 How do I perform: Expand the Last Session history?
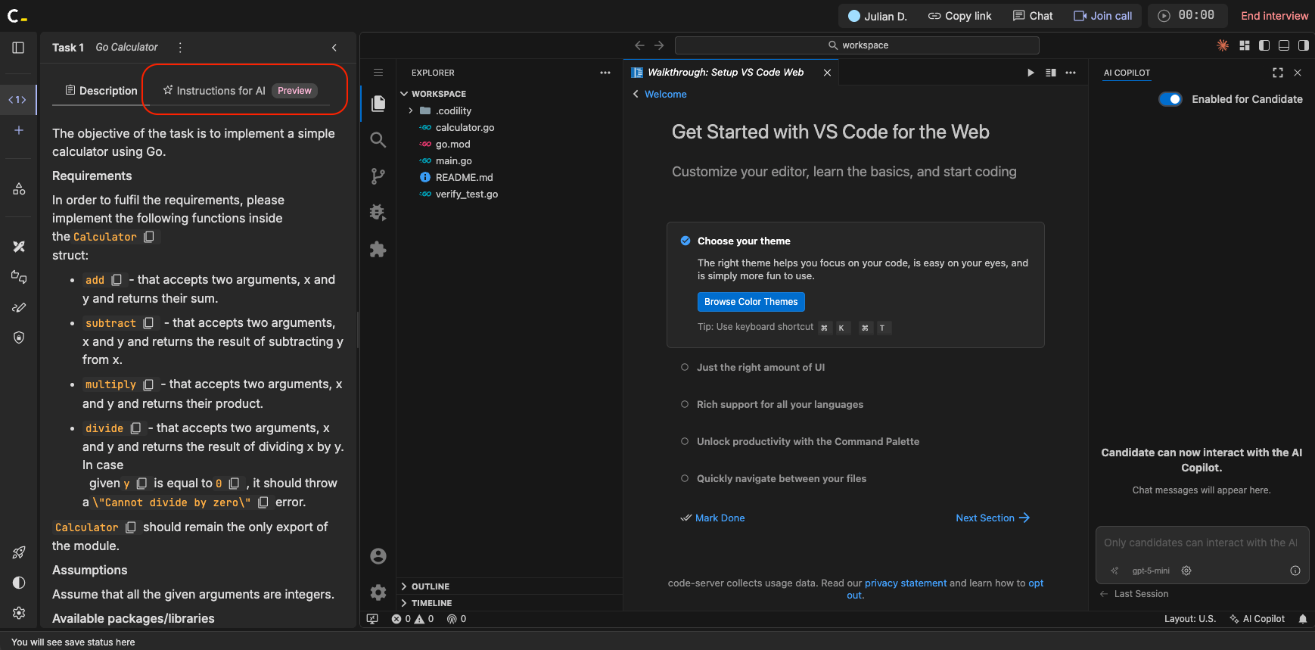pos(1134,594)
